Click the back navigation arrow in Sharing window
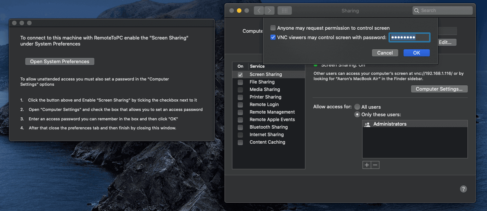 (259, 11)
